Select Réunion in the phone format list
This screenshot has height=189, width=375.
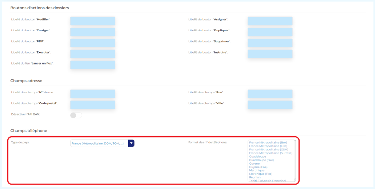click(255, 177)
